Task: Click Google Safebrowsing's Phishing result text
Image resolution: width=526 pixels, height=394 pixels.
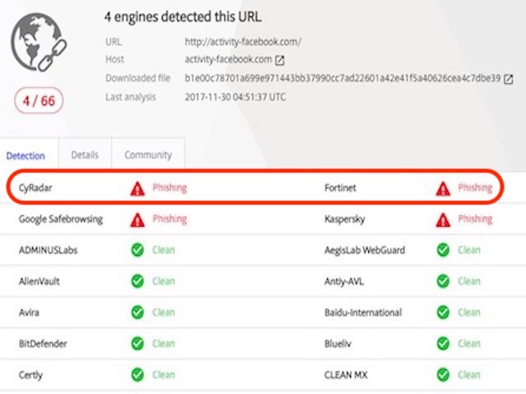Action: coord(169,219)
